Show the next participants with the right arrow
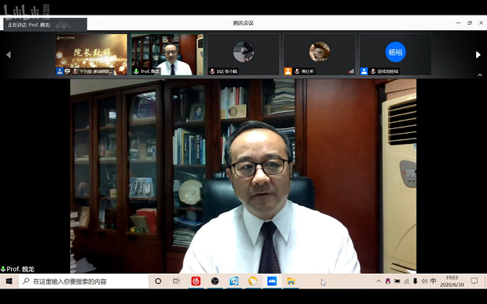Screen dimensions: 487x304 tap(478, 55)
